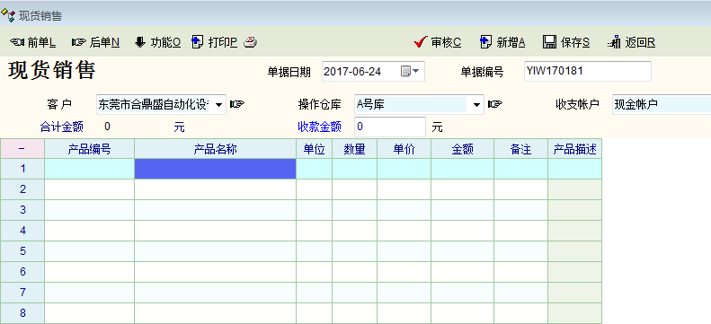This screenshot has width=711, height=324.
Task: Click the 产品描述 column header
Action: (x=575, y=149)
